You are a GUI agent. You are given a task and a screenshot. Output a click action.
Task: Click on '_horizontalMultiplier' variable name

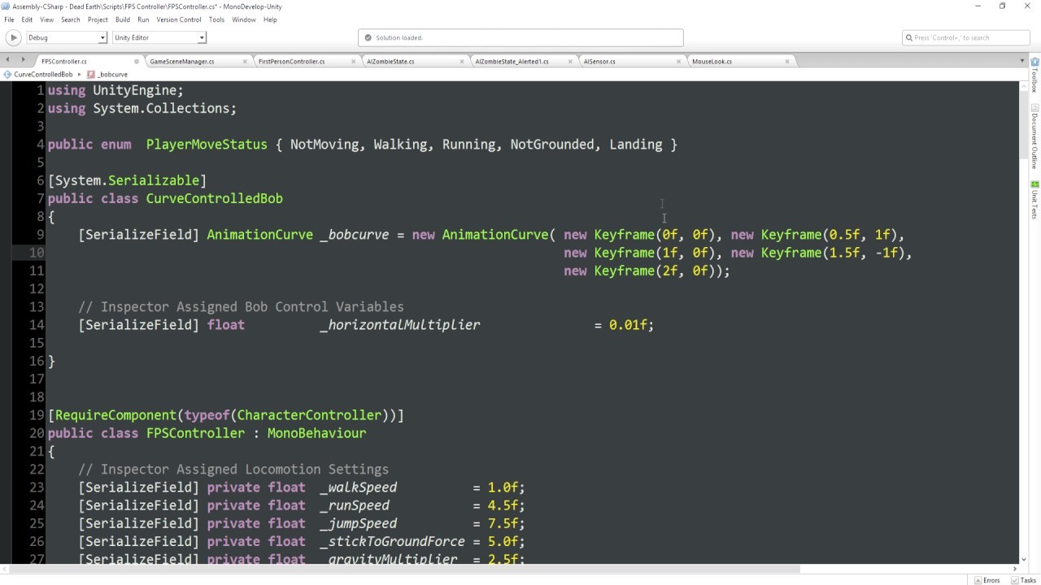400,325
